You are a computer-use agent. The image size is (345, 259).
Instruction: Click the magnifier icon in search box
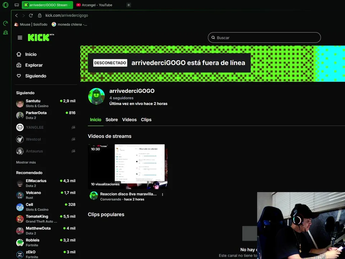point(213,38)
